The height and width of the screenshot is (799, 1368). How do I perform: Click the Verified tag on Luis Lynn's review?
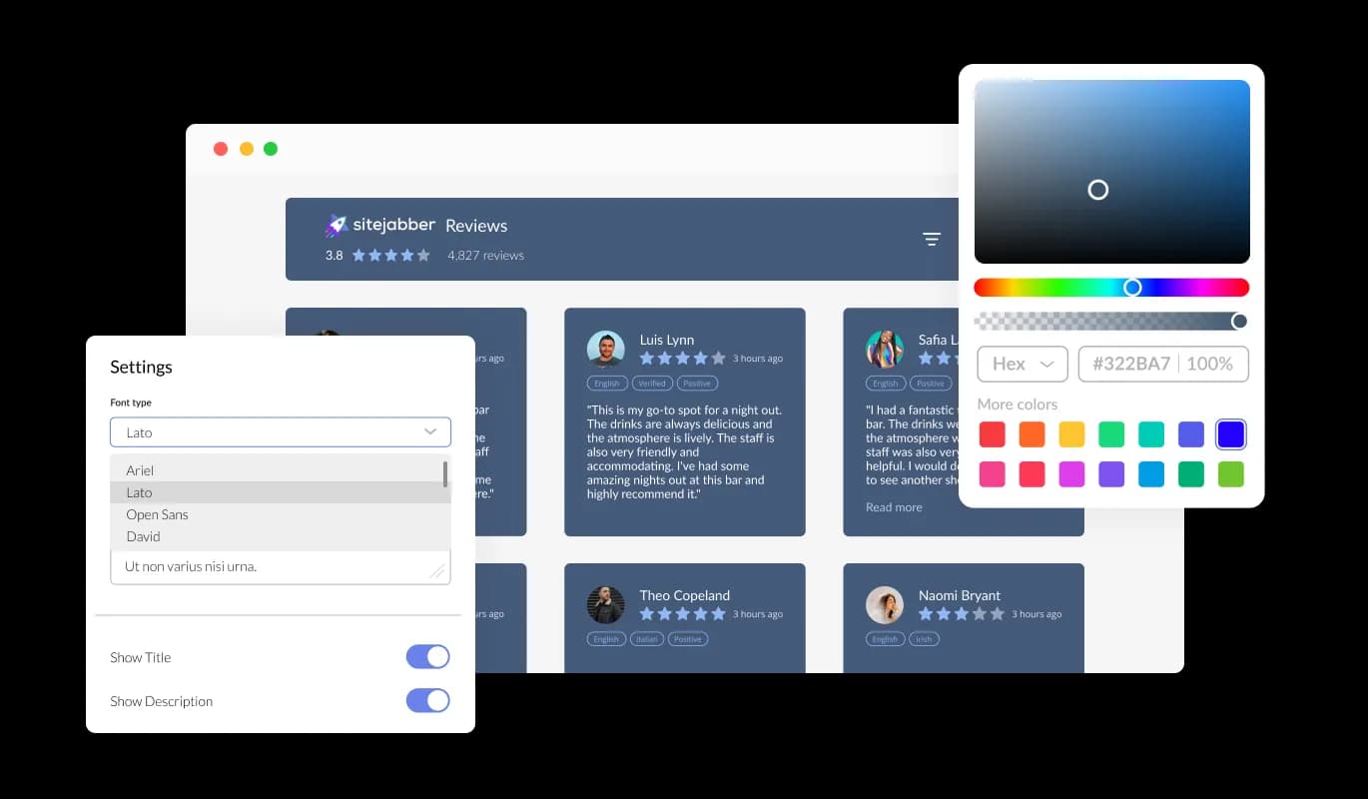652,384
